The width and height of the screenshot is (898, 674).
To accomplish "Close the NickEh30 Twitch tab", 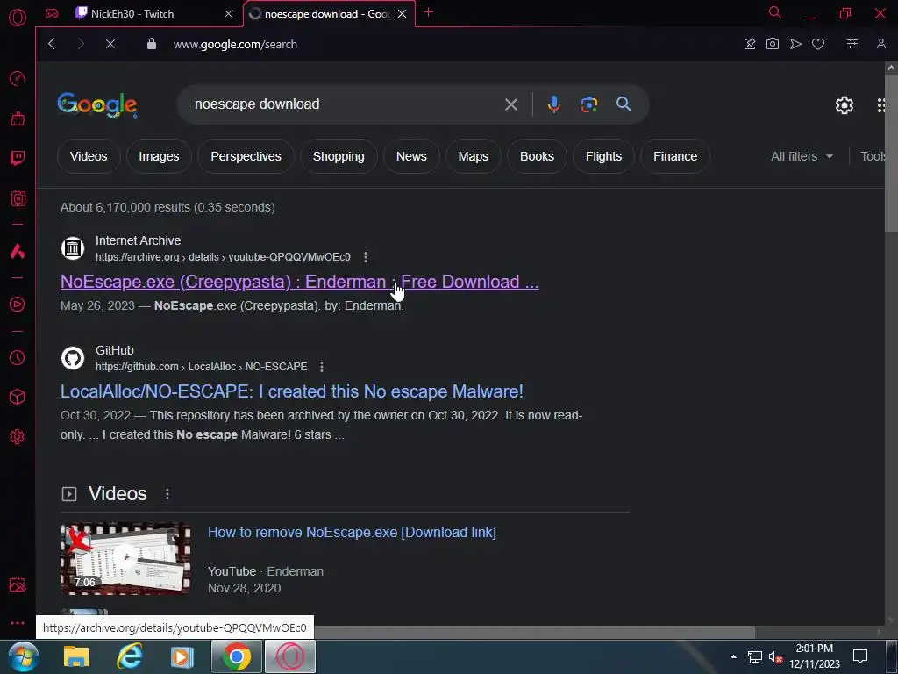I will pyautogui.click(x=229, y=14).
